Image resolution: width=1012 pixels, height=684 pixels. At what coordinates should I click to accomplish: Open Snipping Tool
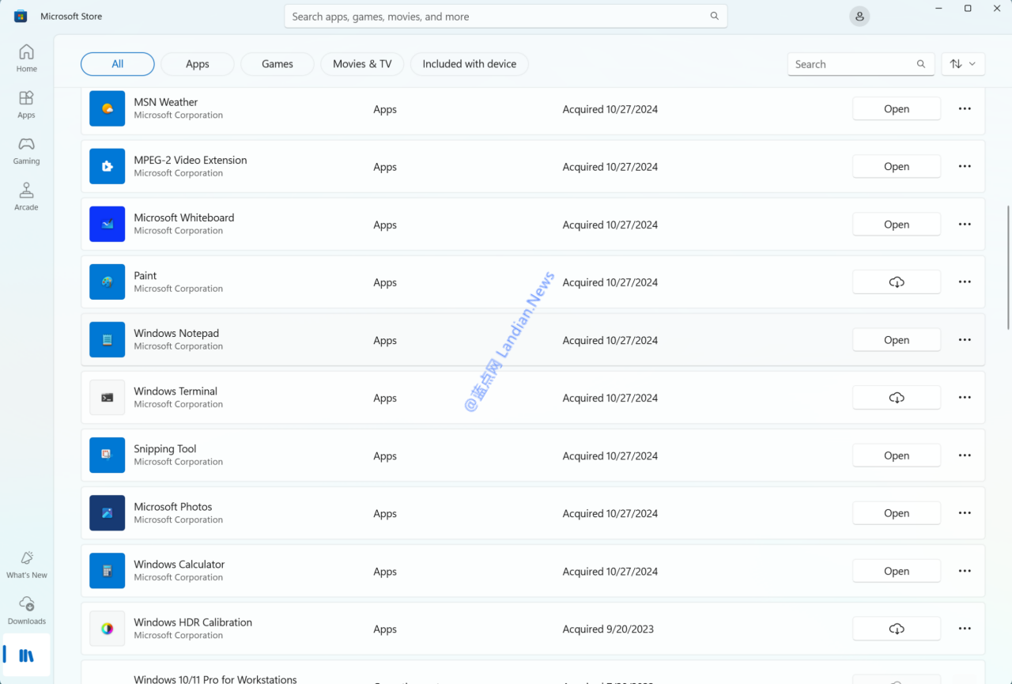tap(897, 455)
